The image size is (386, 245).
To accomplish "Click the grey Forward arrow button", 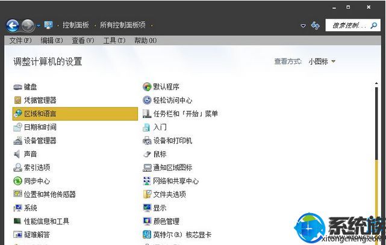I will [28, 26].
